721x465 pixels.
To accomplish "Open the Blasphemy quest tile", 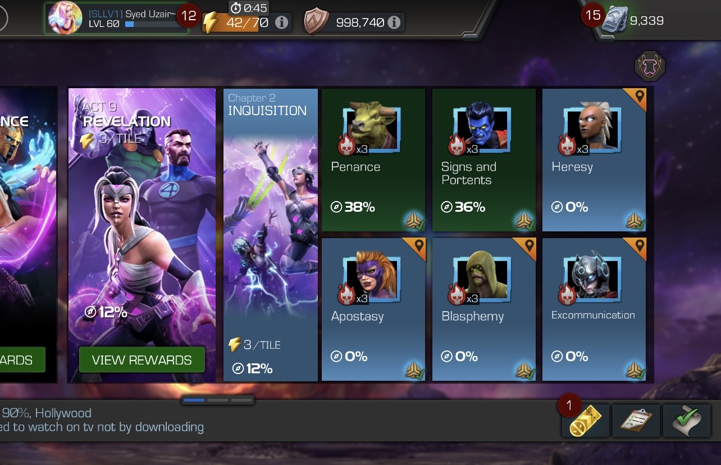I will click(483, 309).
